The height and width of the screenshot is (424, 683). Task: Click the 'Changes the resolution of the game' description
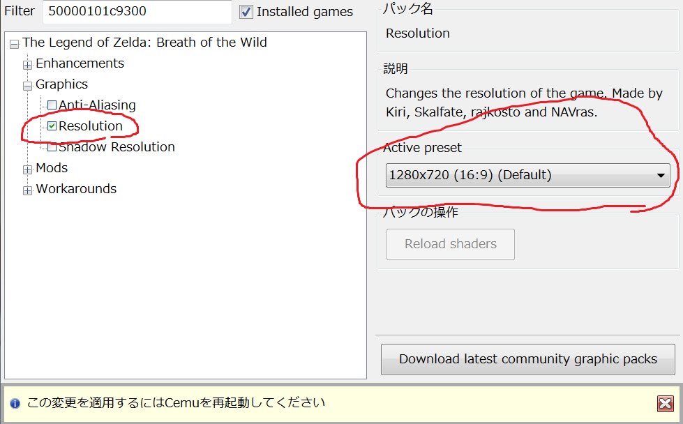tap(524, 103)
